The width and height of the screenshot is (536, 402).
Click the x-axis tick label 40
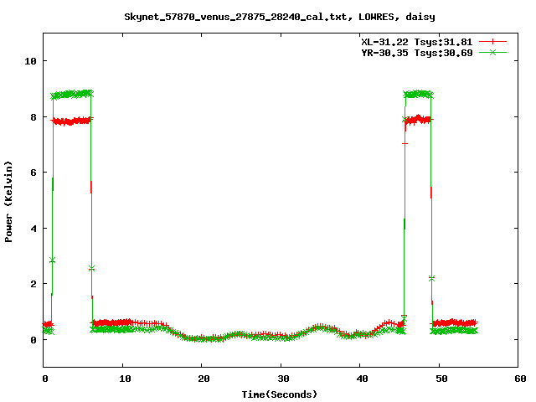click(362, 379)
